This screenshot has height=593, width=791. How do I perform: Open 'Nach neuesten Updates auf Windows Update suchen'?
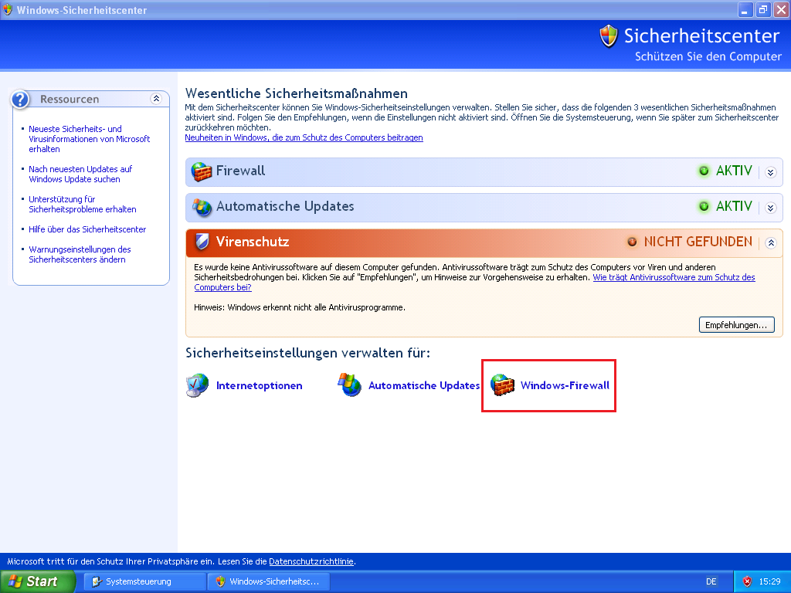[x=80, y=174]
